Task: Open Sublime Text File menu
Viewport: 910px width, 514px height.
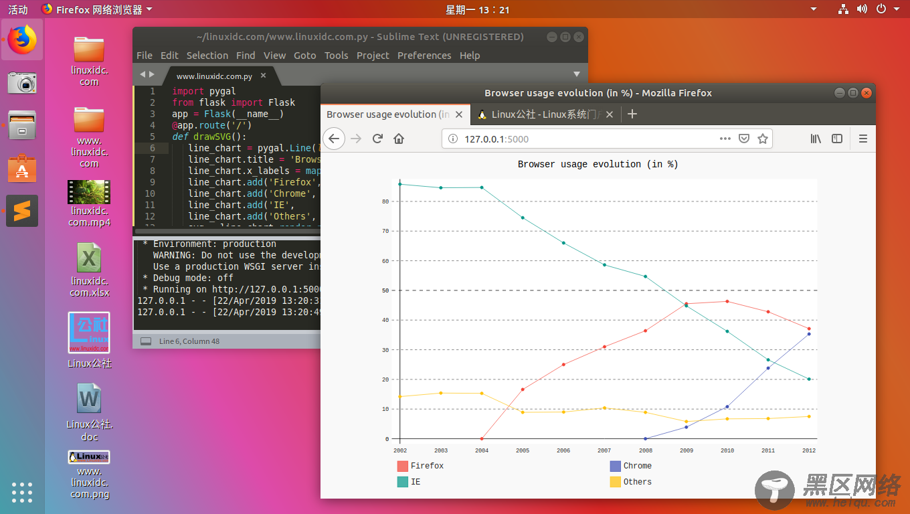Action: tap(145, 56)
